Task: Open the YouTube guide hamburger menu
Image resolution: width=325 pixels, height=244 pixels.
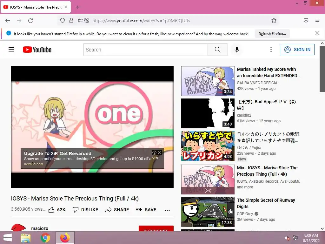Action: coord(11,50)
